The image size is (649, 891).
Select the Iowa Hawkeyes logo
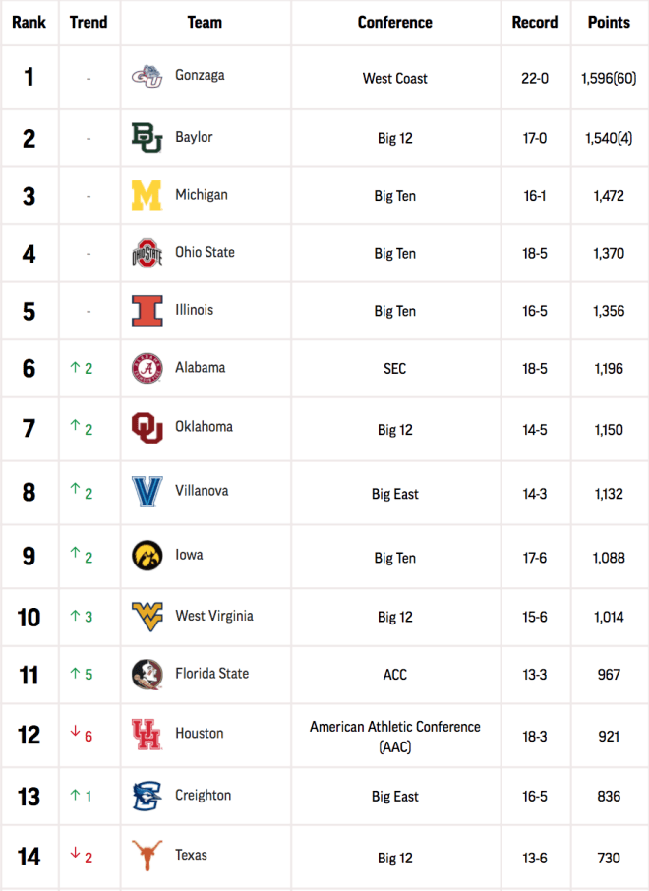[x=147, y=556]
